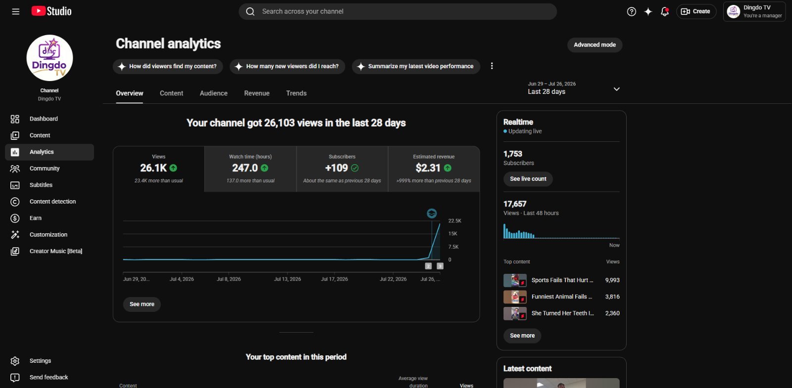792x388 pixels.
Task: Click Send feedback in the sidebar
Action: [x=49, y=377]
